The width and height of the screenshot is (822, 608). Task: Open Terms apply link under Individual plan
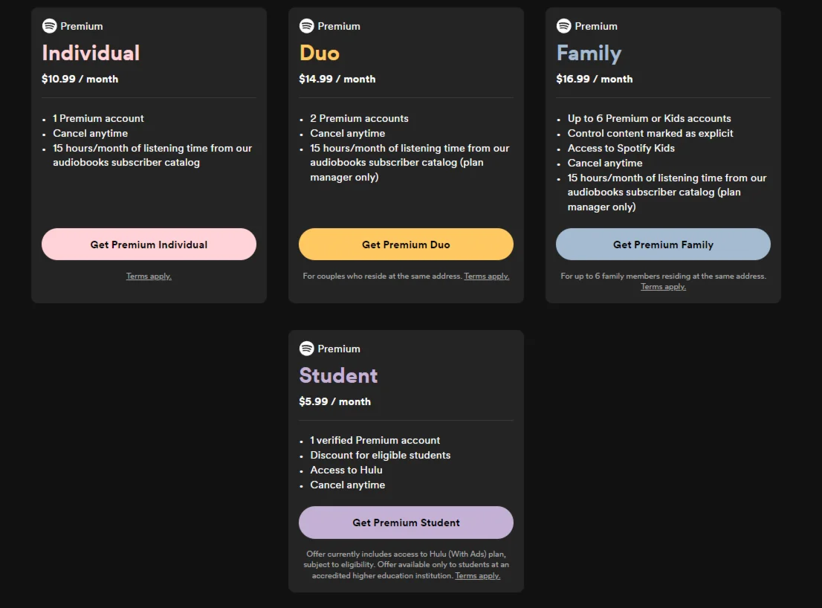click(x=149, y=276)
